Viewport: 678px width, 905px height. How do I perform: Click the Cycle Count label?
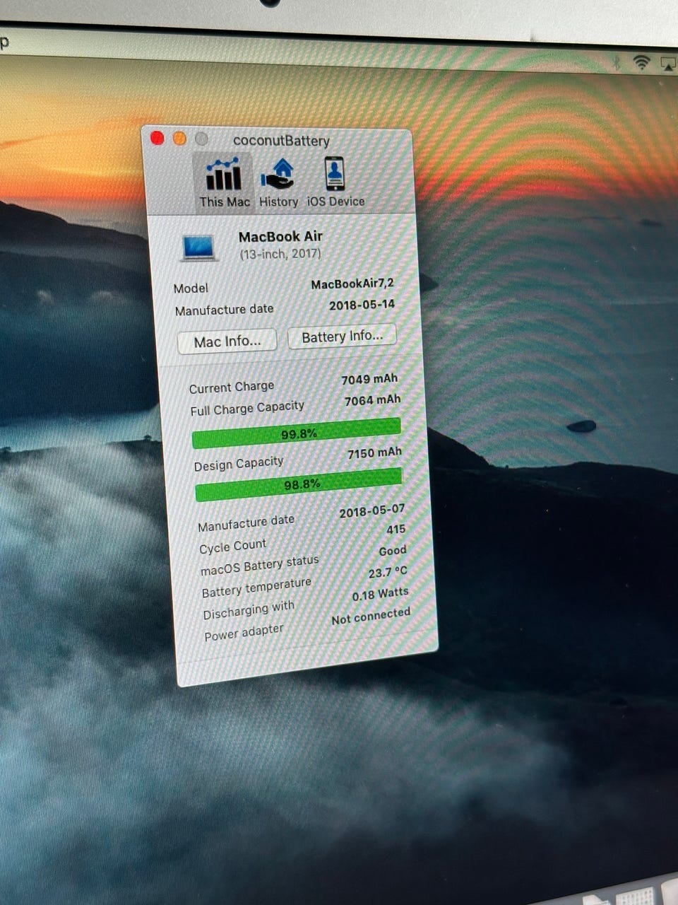pyautogui.click(x=232, y=547)
